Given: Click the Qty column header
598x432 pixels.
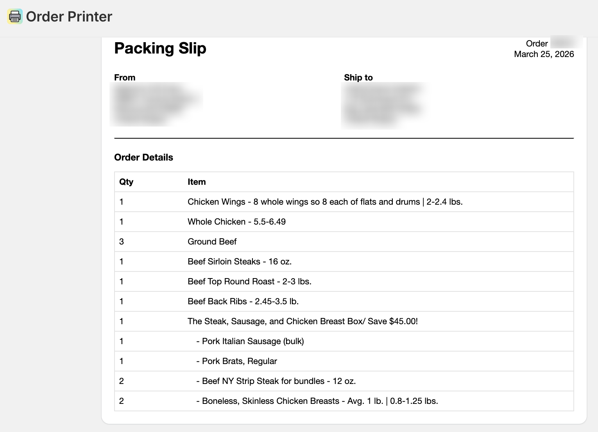Looking at the screenshot, I should (126, 182).
